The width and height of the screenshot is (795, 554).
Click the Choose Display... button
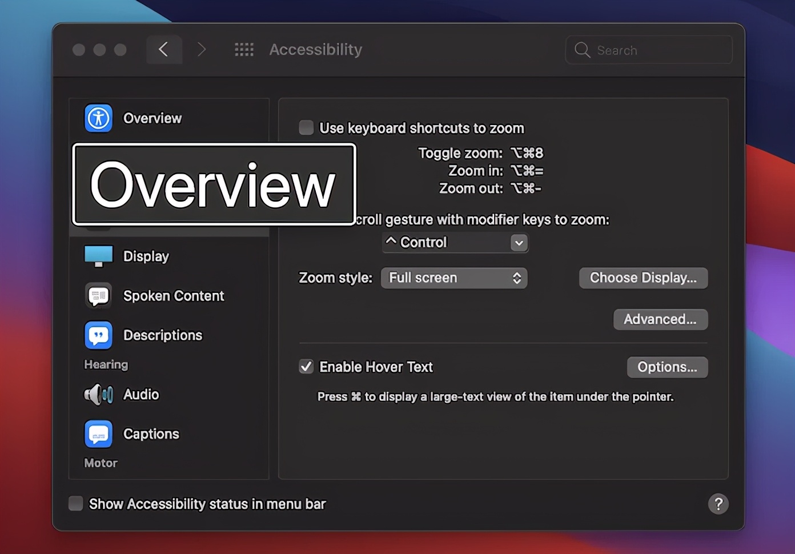(x=644, y=278)
